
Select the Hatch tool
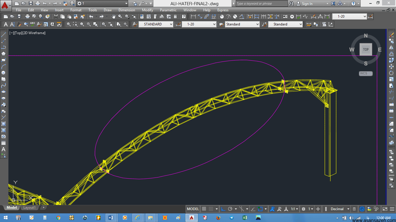point(3,124)
